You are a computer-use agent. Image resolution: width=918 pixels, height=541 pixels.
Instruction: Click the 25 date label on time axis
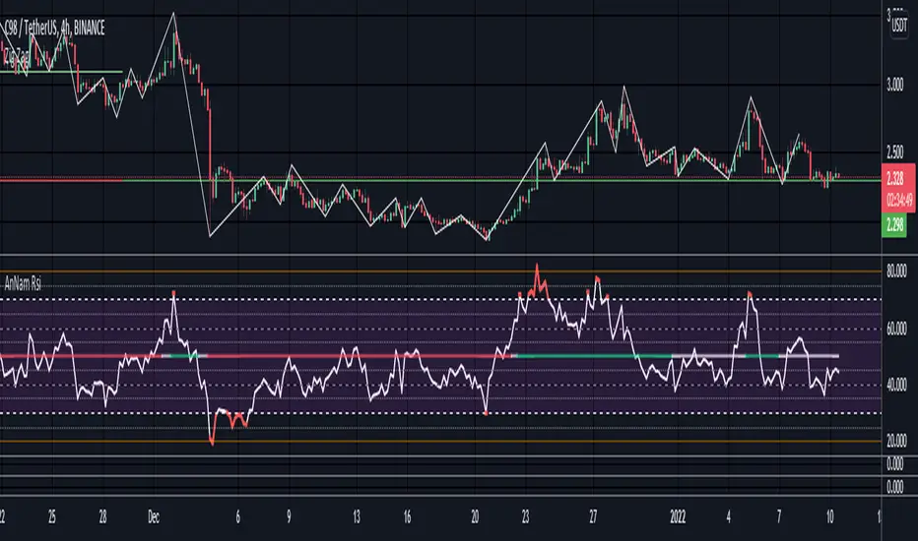(x=52, y=517)
